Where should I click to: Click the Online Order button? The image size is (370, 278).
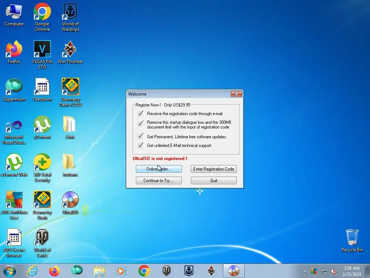159,169
